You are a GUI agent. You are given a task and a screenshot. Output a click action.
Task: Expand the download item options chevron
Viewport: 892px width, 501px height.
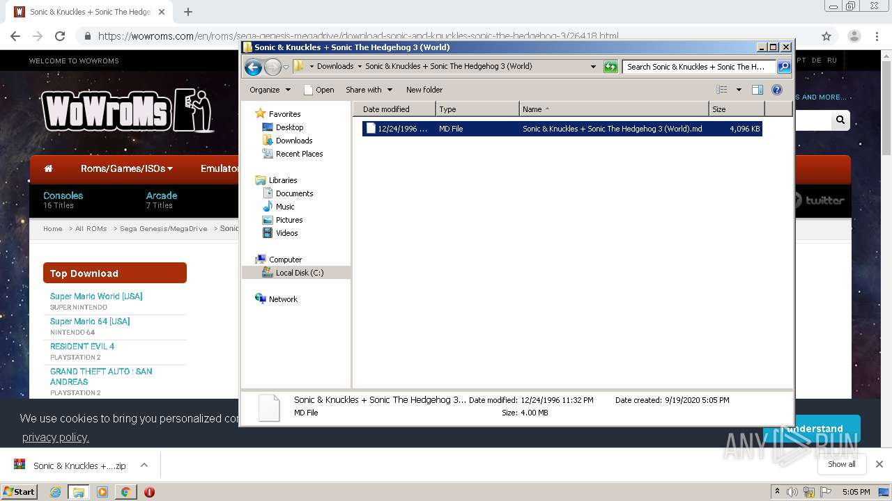point(144,465)
